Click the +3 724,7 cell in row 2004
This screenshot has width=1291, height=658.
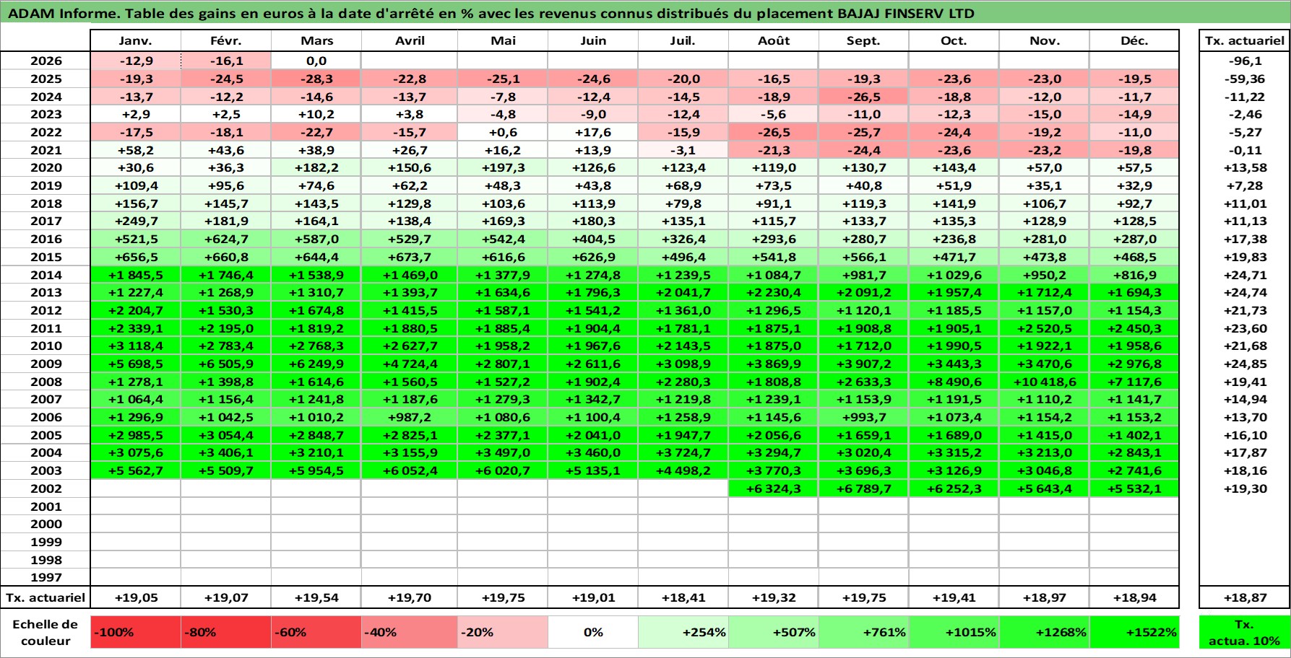tap(683, 452)
